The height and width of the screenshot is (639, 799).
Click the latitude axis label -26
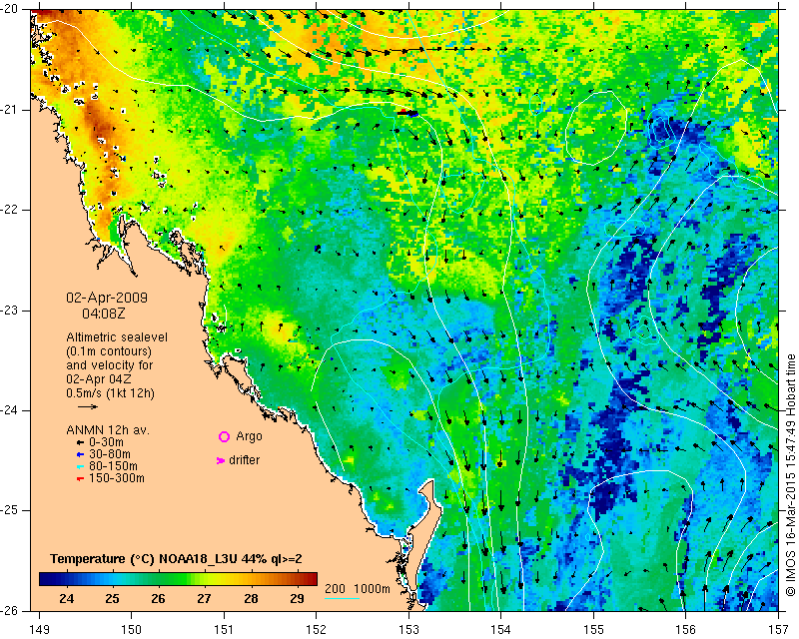click(8, 610)
